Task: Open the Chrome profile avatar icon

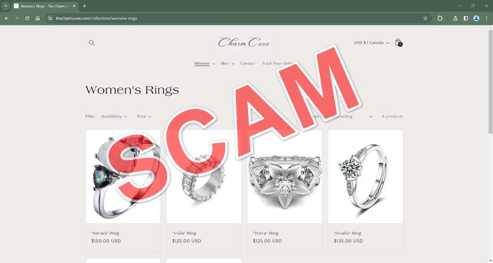Action: click(x=476, y=18)
